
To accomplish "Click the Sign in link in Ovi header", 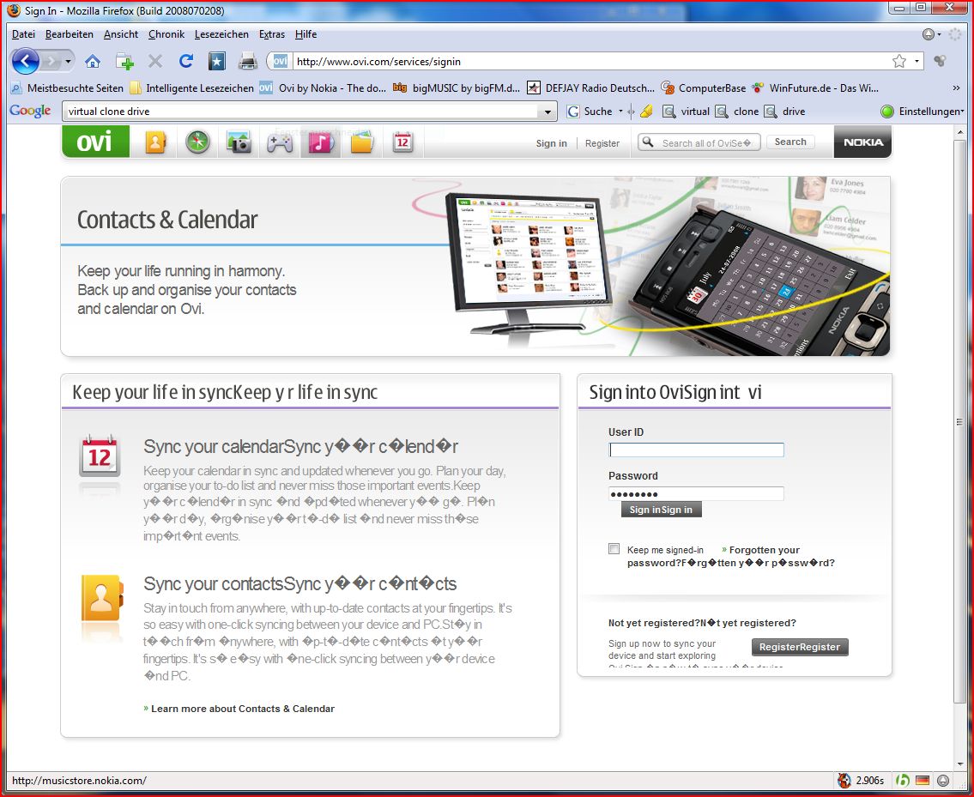I will (x=552, y=143).
